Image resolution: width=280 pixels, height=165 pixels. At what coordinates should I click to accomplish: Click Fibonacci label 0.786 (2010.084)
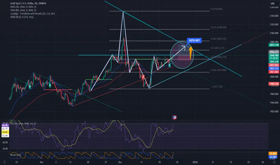pos(219,70)
